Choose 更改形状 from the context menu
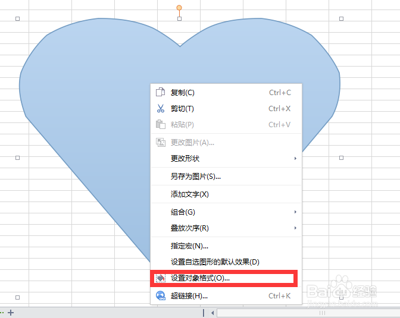The image size is (400, 318). pos(226,159)
